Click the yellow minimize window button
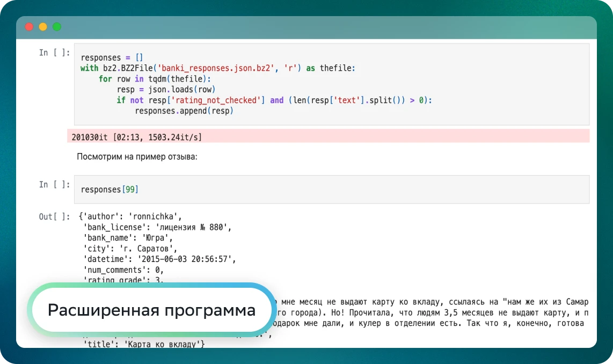The width and height of the screenshot is (613, 364). tap(43, 27)
